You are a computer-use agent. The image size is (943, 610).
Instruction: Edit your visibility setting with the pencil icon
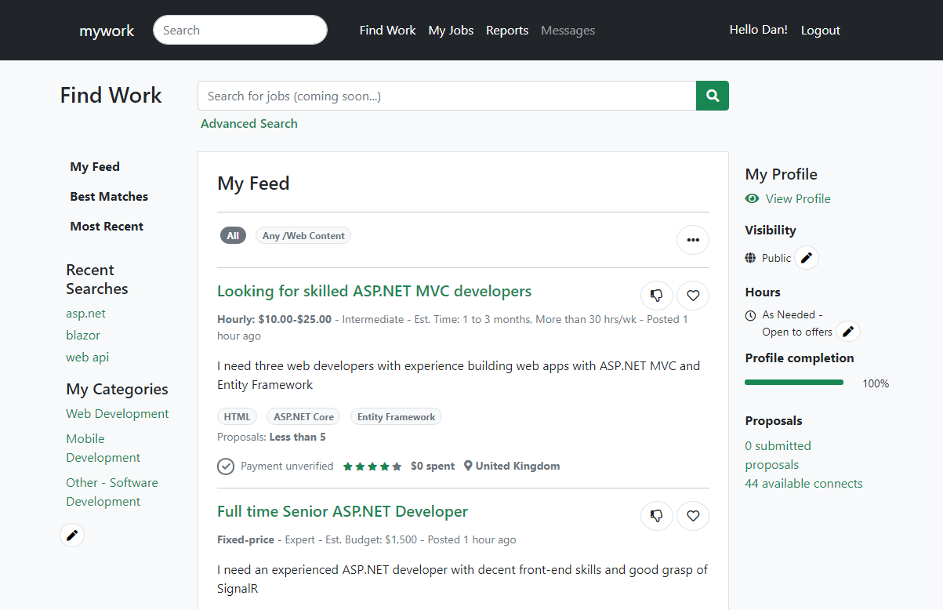tap(807, 257)
